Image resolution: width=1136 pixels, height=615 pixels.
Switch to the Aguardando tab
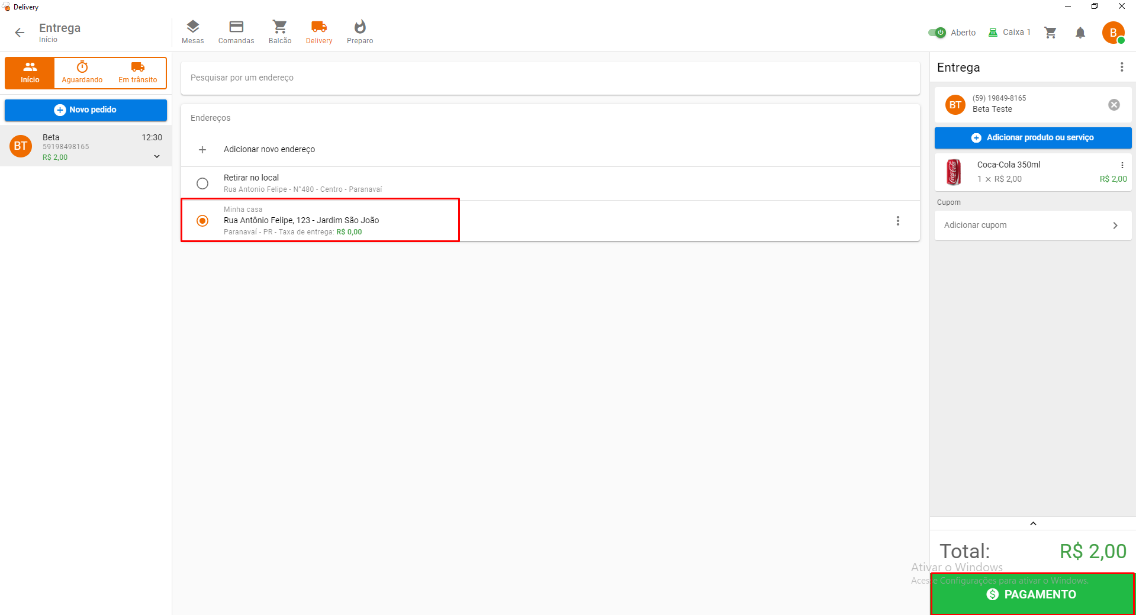pyautogui.click(x=82, y=73)
